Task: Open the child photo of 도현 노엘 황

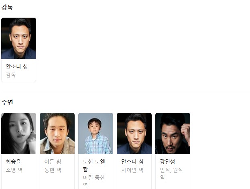Action: (96, 133)
